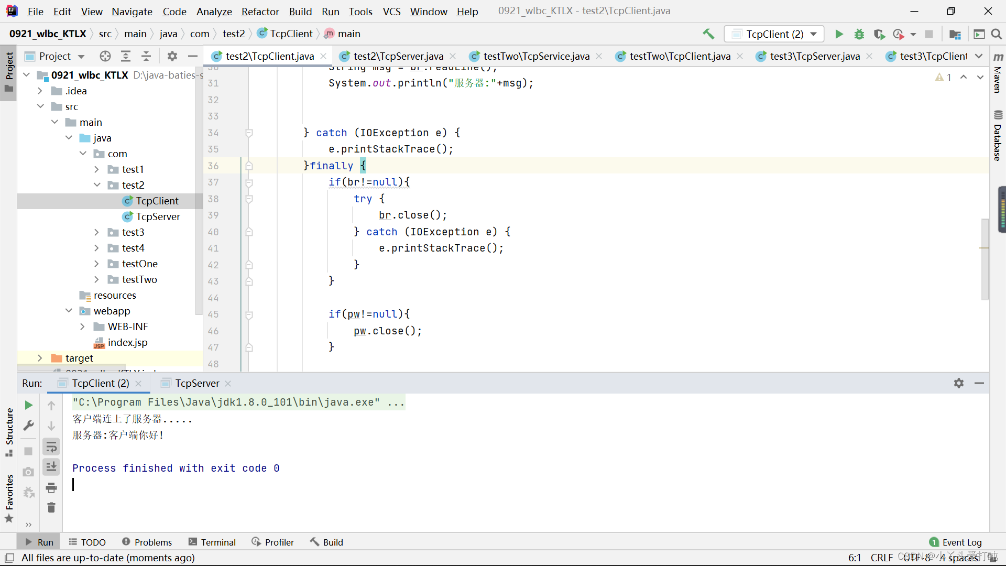This screenshot has width=1006, height=566.
Task: Open Project view mode dropdown
Action: 81,56
